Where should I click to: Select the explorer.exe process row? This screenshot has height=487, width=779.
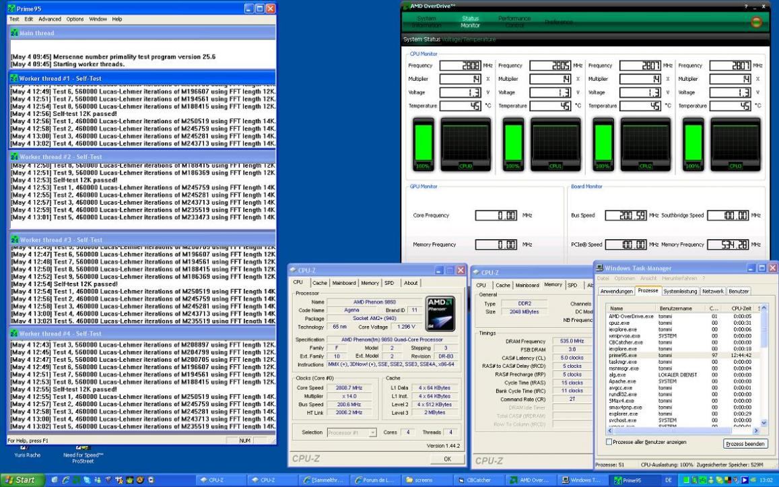pyautogui.click(x=683, y=414)
